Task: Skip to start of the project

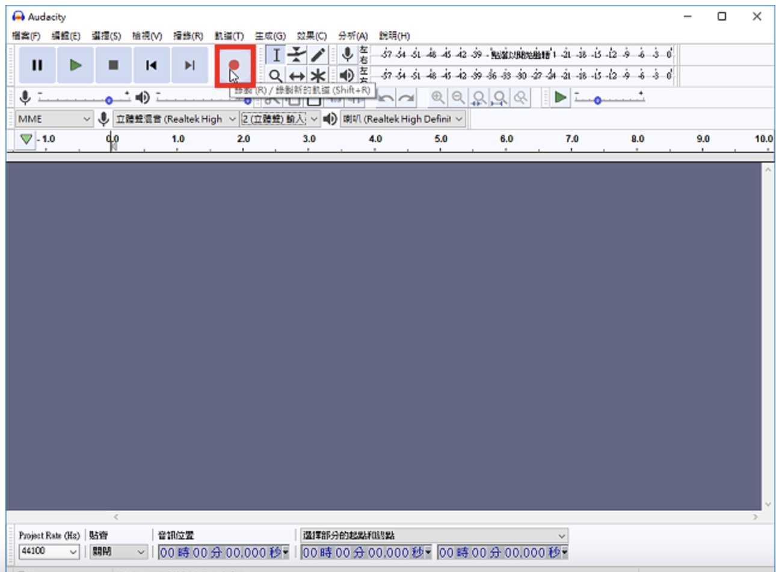Action: [x=151, y=65]
